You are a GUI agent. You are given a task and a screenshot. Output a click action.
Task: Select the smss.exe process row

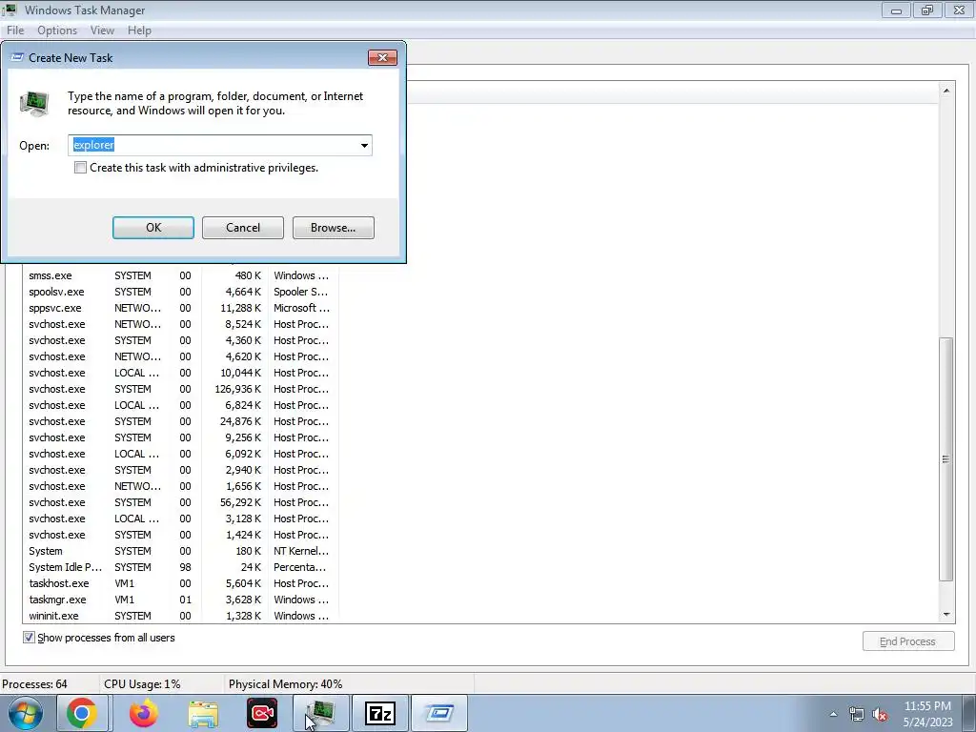180,275
